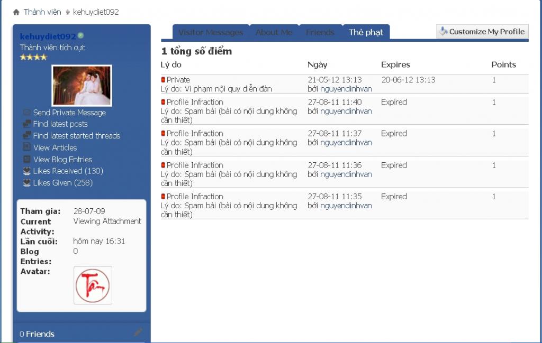Click the green online status dot

(x=80, y=35)
